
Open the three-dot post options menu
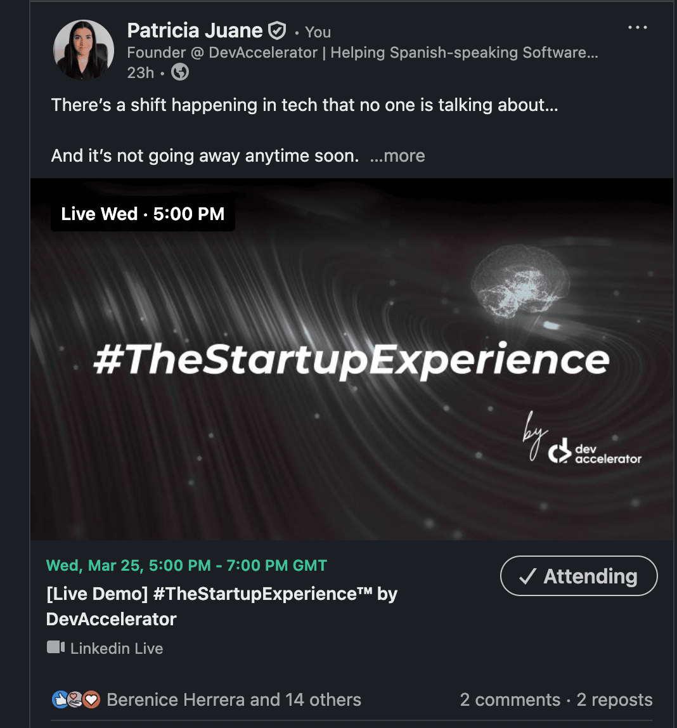click(637, 27)
